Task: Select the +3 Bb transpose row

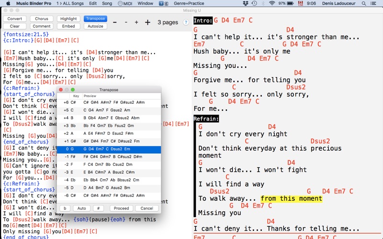Action: pos(109,126)
